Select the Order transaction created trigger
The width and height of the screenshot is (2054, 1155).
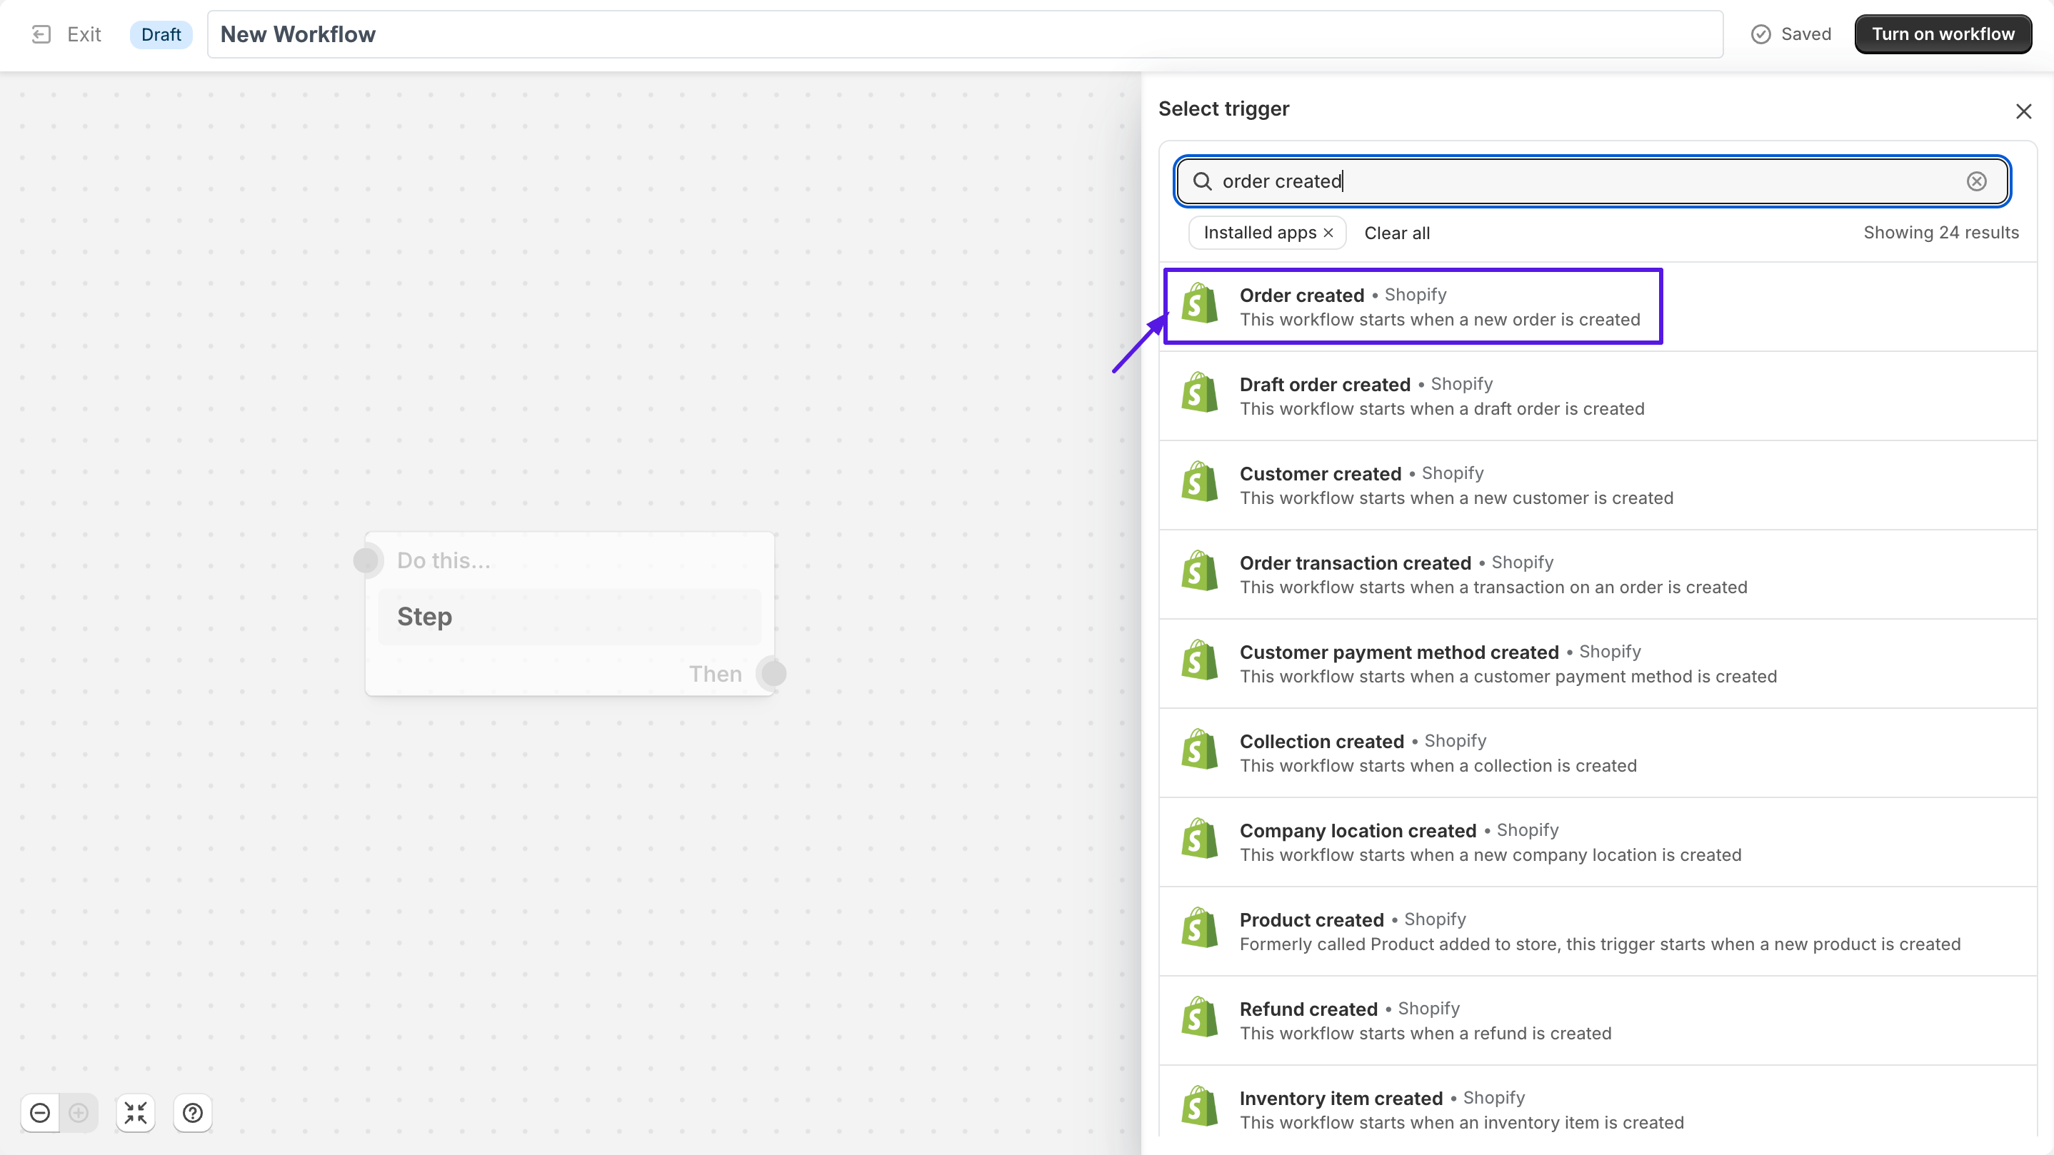(1598, 575)
